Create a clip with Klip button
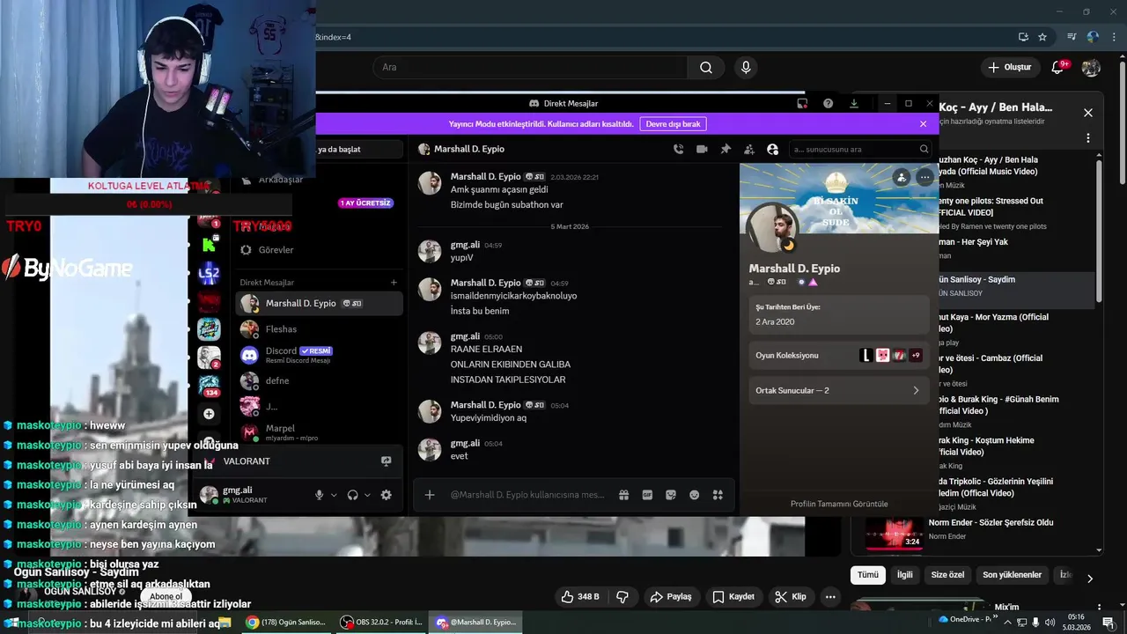This screenshot has height=634, width=1127. coord(791,597)
